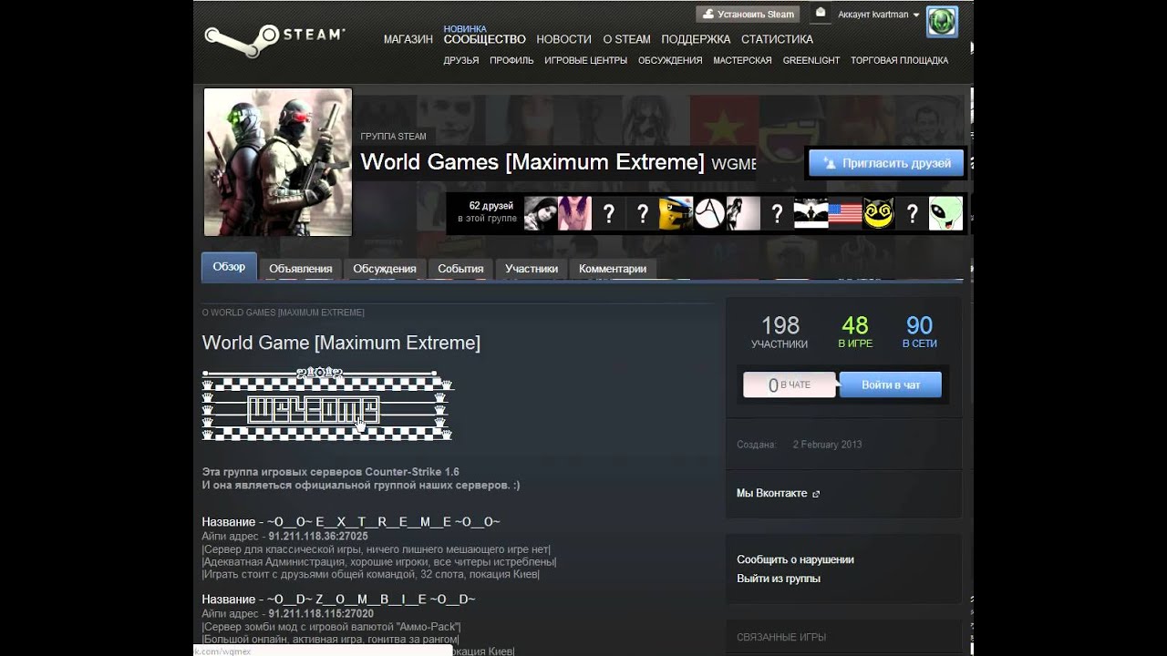The height and width of the screenshot is (656, 1167).
Task: Expand the Аккаунт kvartman dropdown
Action: click(x=878, y=15)
